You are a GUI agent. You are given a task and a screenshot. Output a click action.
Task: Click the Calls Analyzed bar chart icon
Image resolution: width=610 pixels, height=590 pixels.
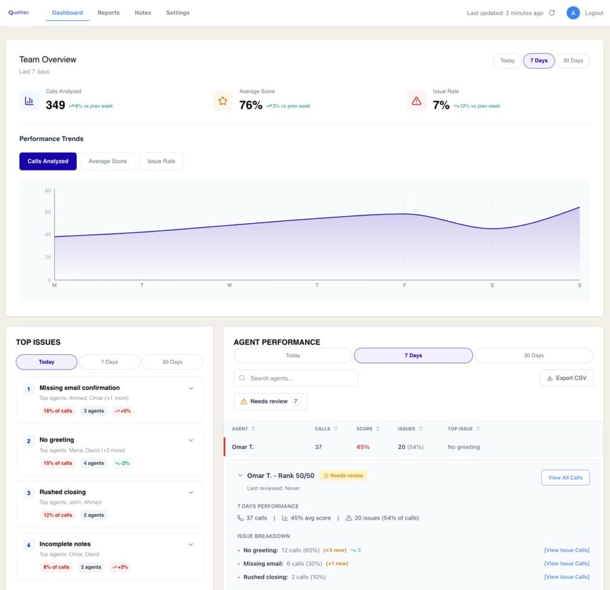click(x=29, y=101)
